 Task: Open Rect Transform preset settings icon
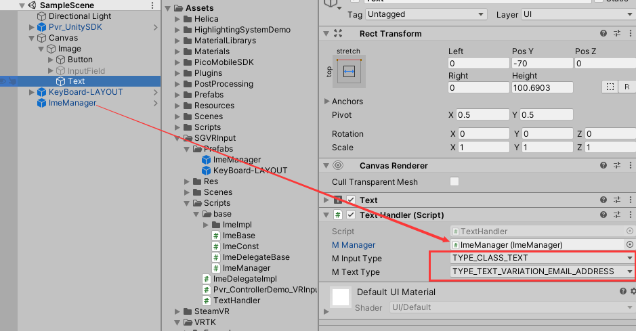click(617, 33)
